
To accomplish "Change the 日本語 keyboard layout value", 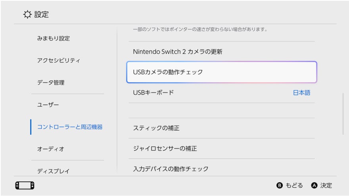I will (x=301, y=92).
